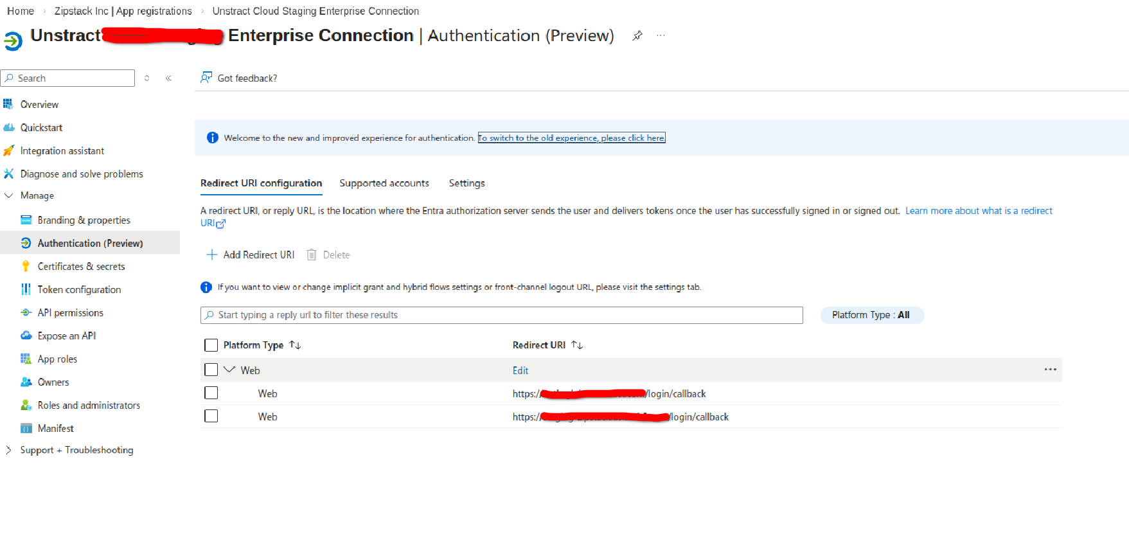Click the Quickstart cloud icon

pyautogui.click(x=8, y=127)
